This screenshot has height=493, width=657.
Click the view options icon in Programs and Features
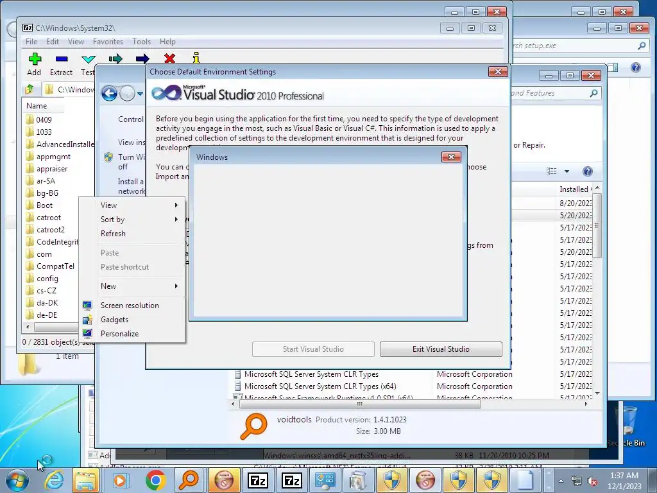pos(551,171)
